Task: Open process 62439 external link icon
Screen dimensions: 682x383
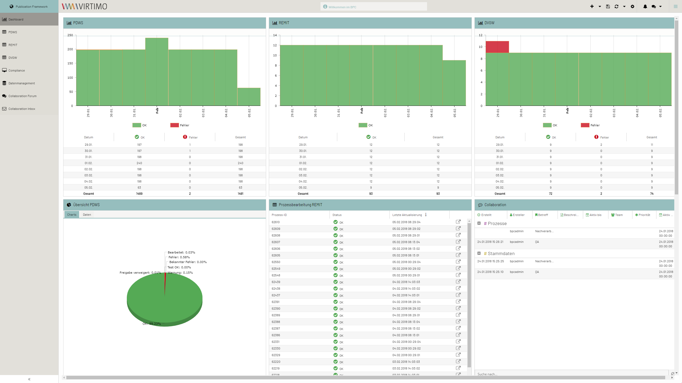Action: coord(458,282)
